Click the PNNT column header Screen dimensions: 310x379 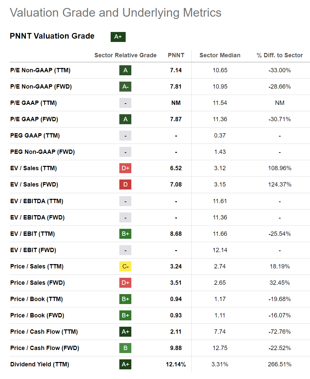point(176,55)
